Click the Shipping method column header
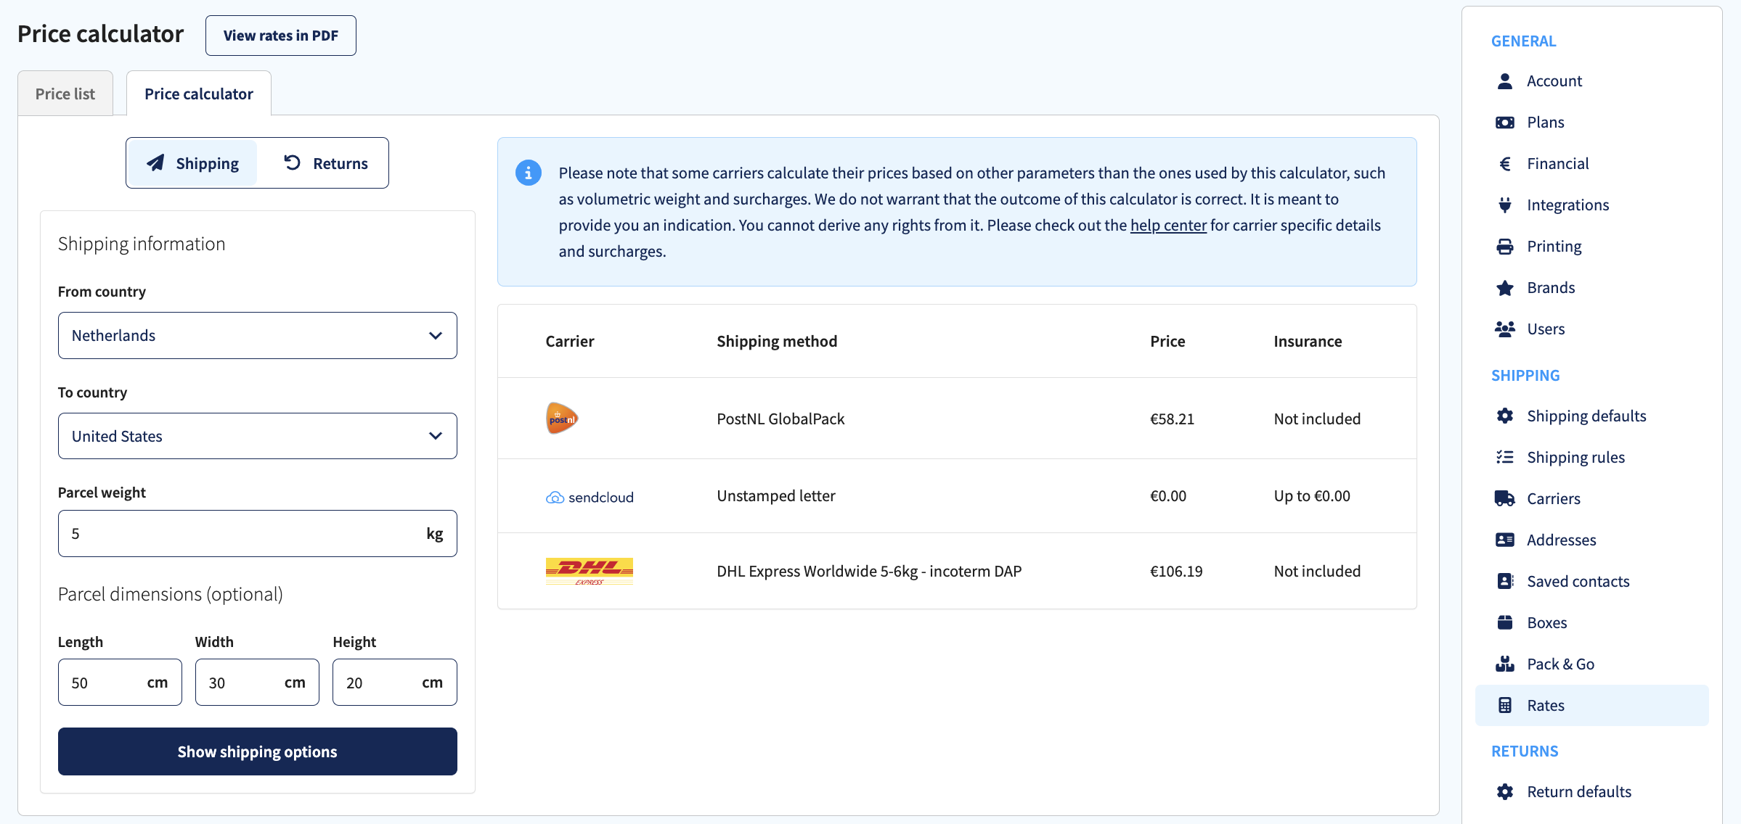The image size is (1741, 824). [x=777, y=341]
